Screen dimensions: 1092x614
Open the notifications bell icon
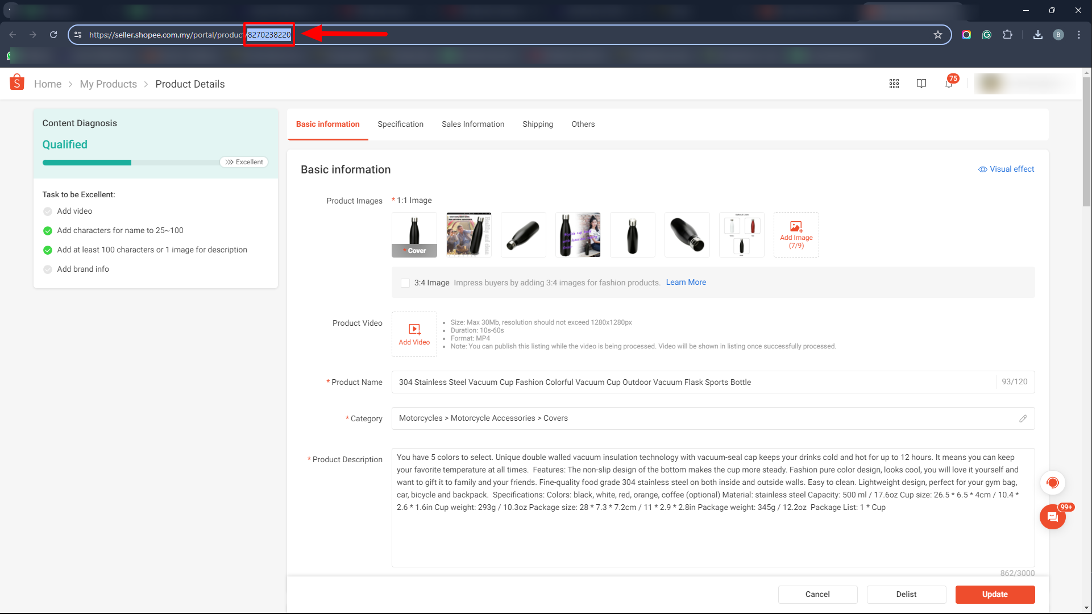[949, 84]
